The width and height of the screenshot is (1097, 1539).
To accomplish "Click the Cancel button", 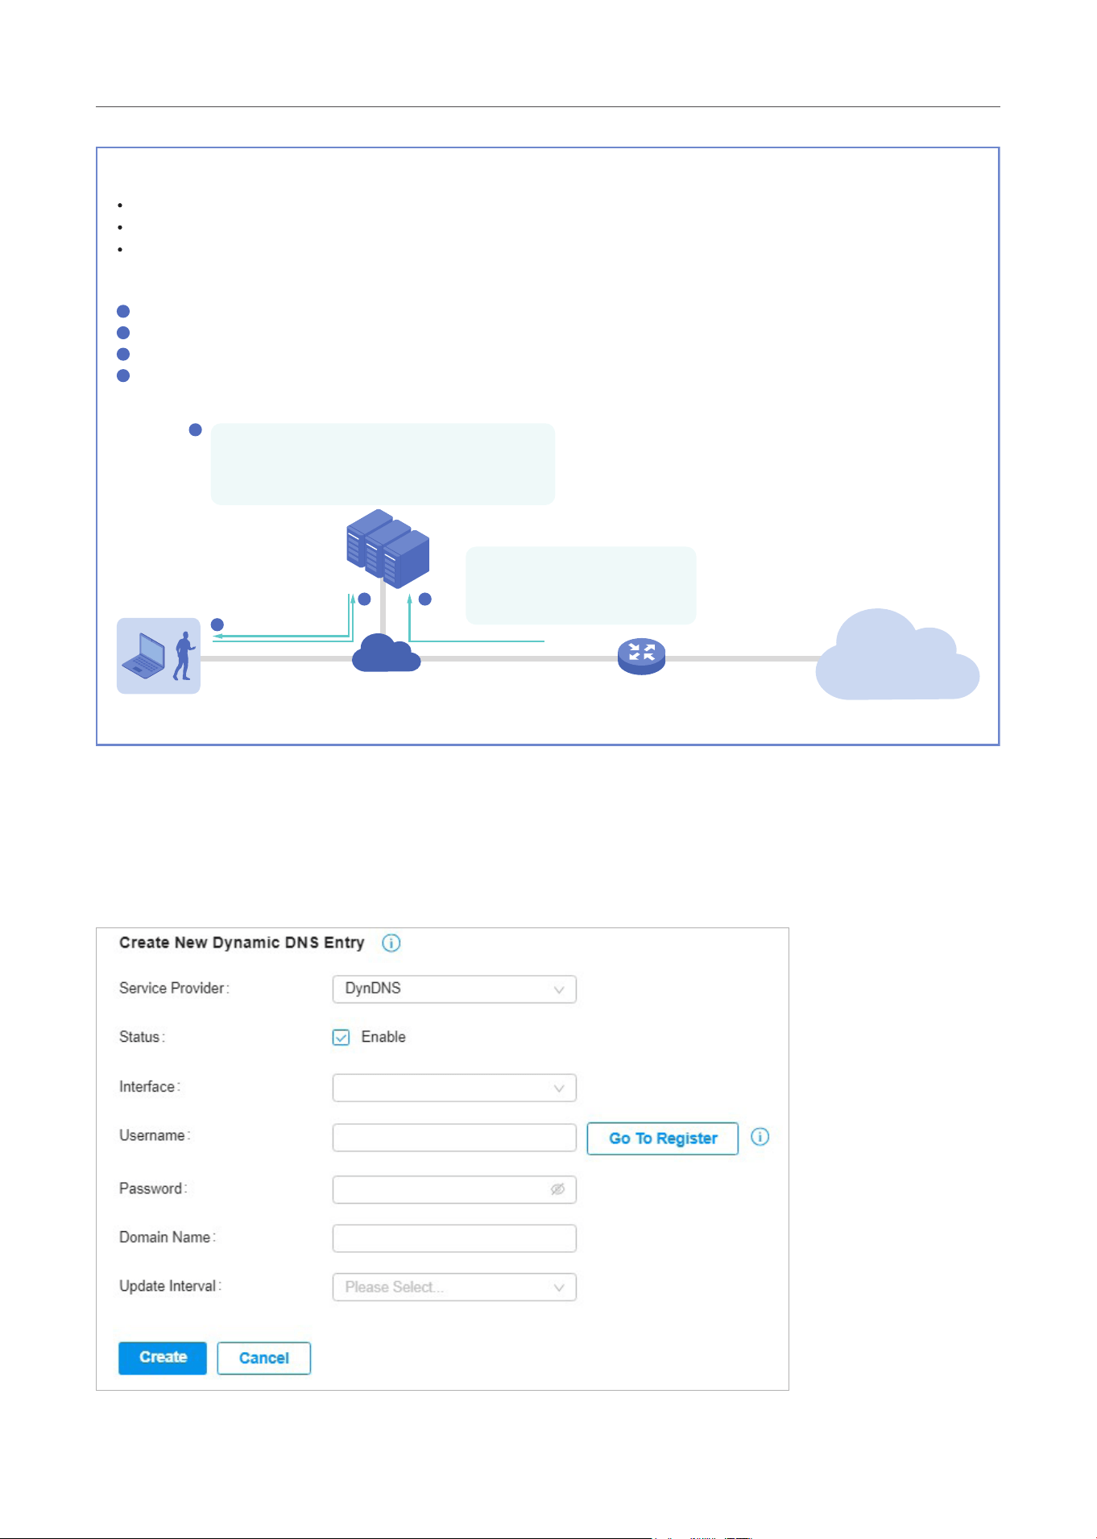I will pos(263,1358).
